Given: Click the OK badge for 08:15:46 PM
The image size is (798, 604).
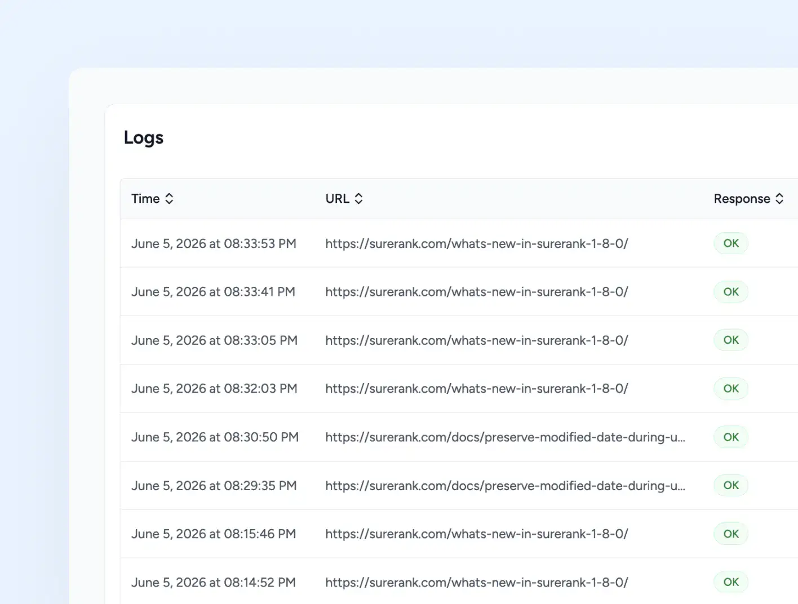Looking at the screenshot, I should click(731, 534).
